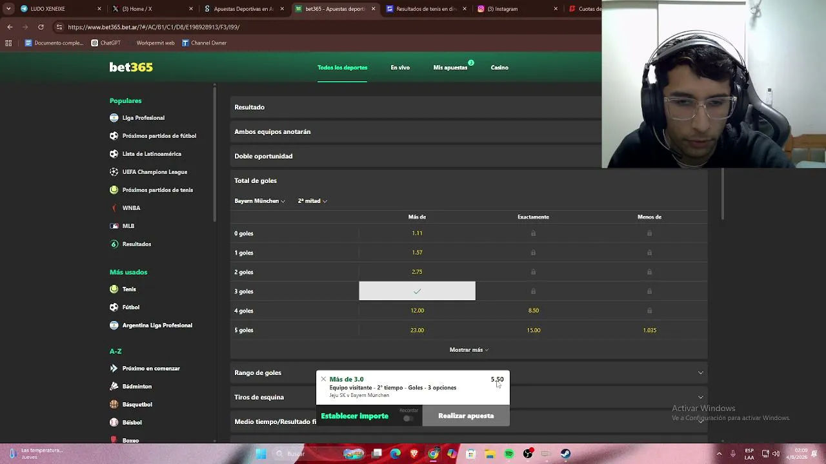Viewport: 826px width, 464px height.
Task: Click Establecer importe in the bet slip
Action: coord(354,416)
